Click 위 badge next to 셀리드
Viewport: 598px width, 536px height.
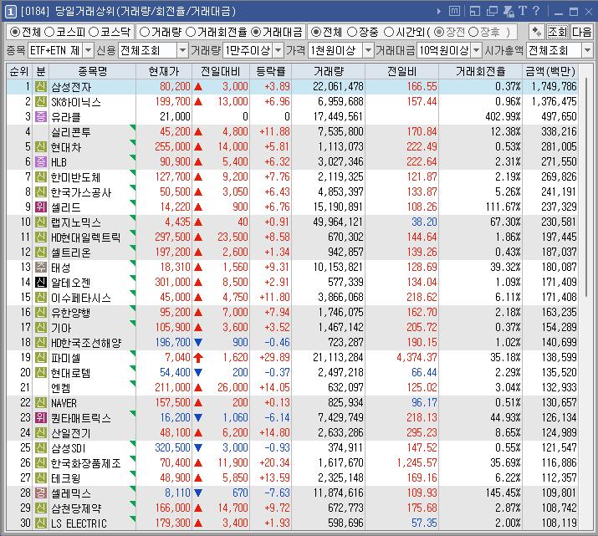point(41,207)
